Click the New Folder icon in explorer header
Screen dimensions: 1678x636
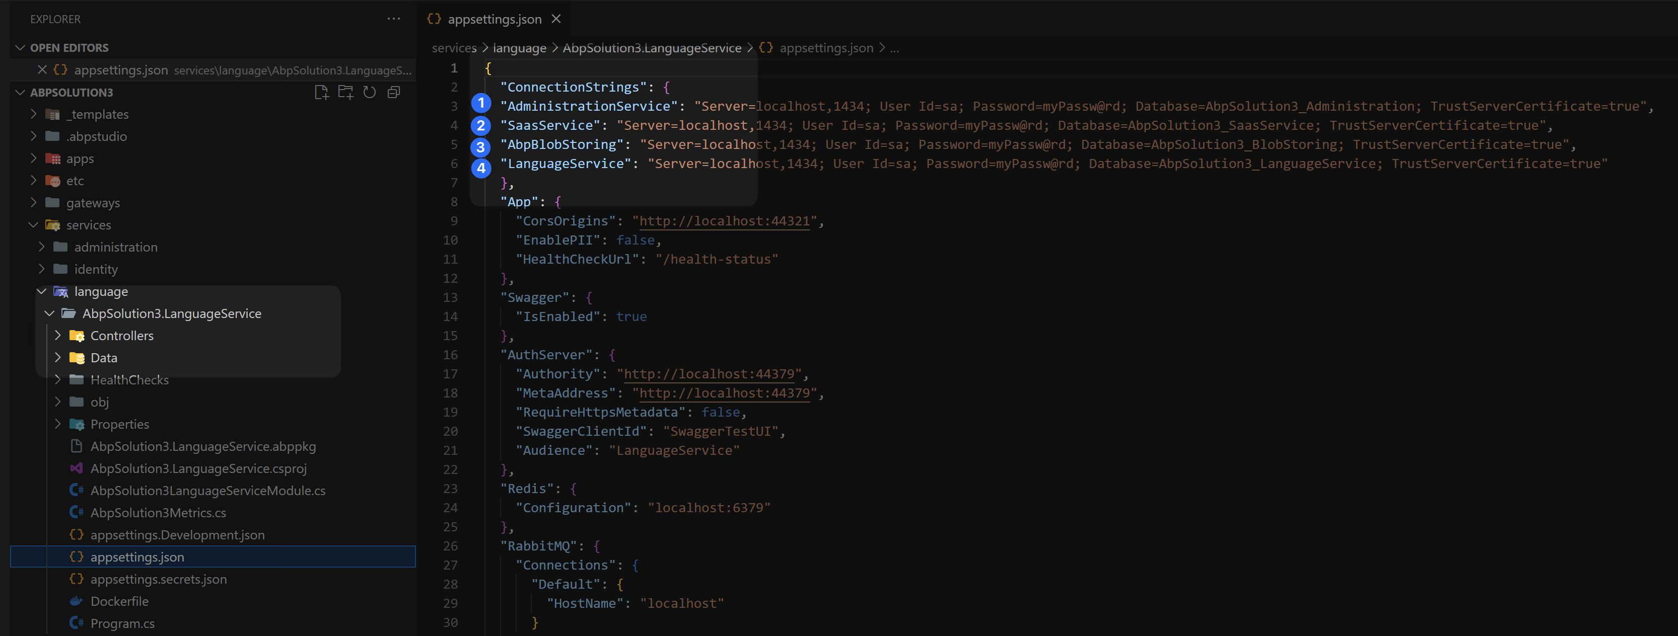click(346, 93)
